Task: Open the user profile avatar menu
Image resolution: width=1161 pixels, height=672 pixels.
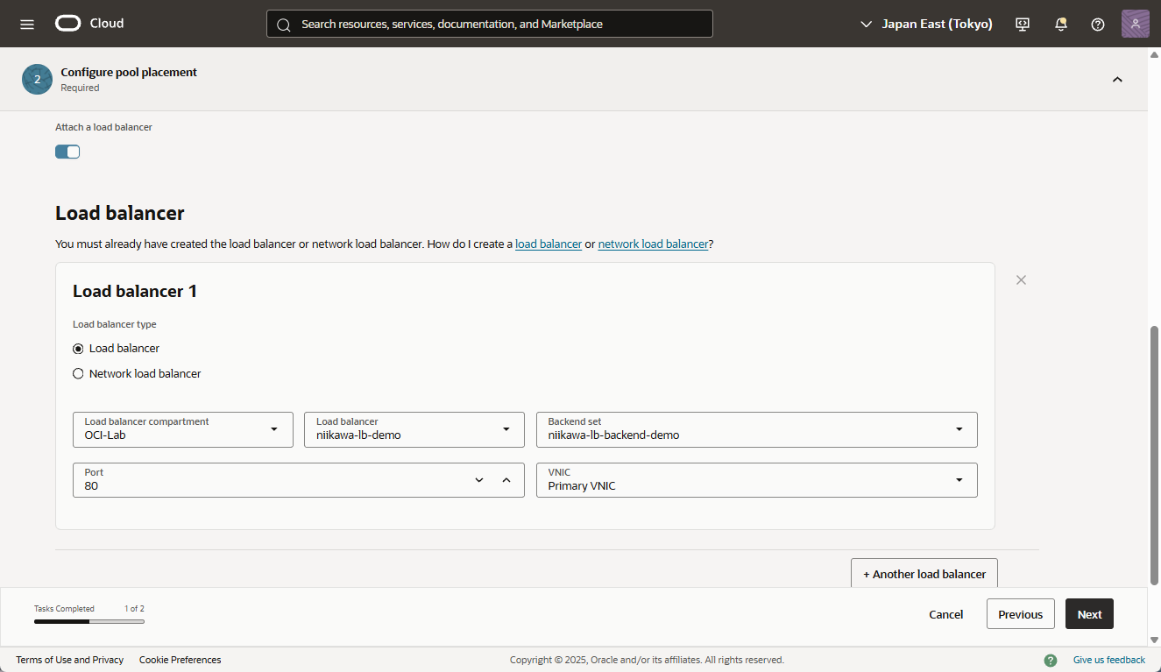Action: (1135, 24)
